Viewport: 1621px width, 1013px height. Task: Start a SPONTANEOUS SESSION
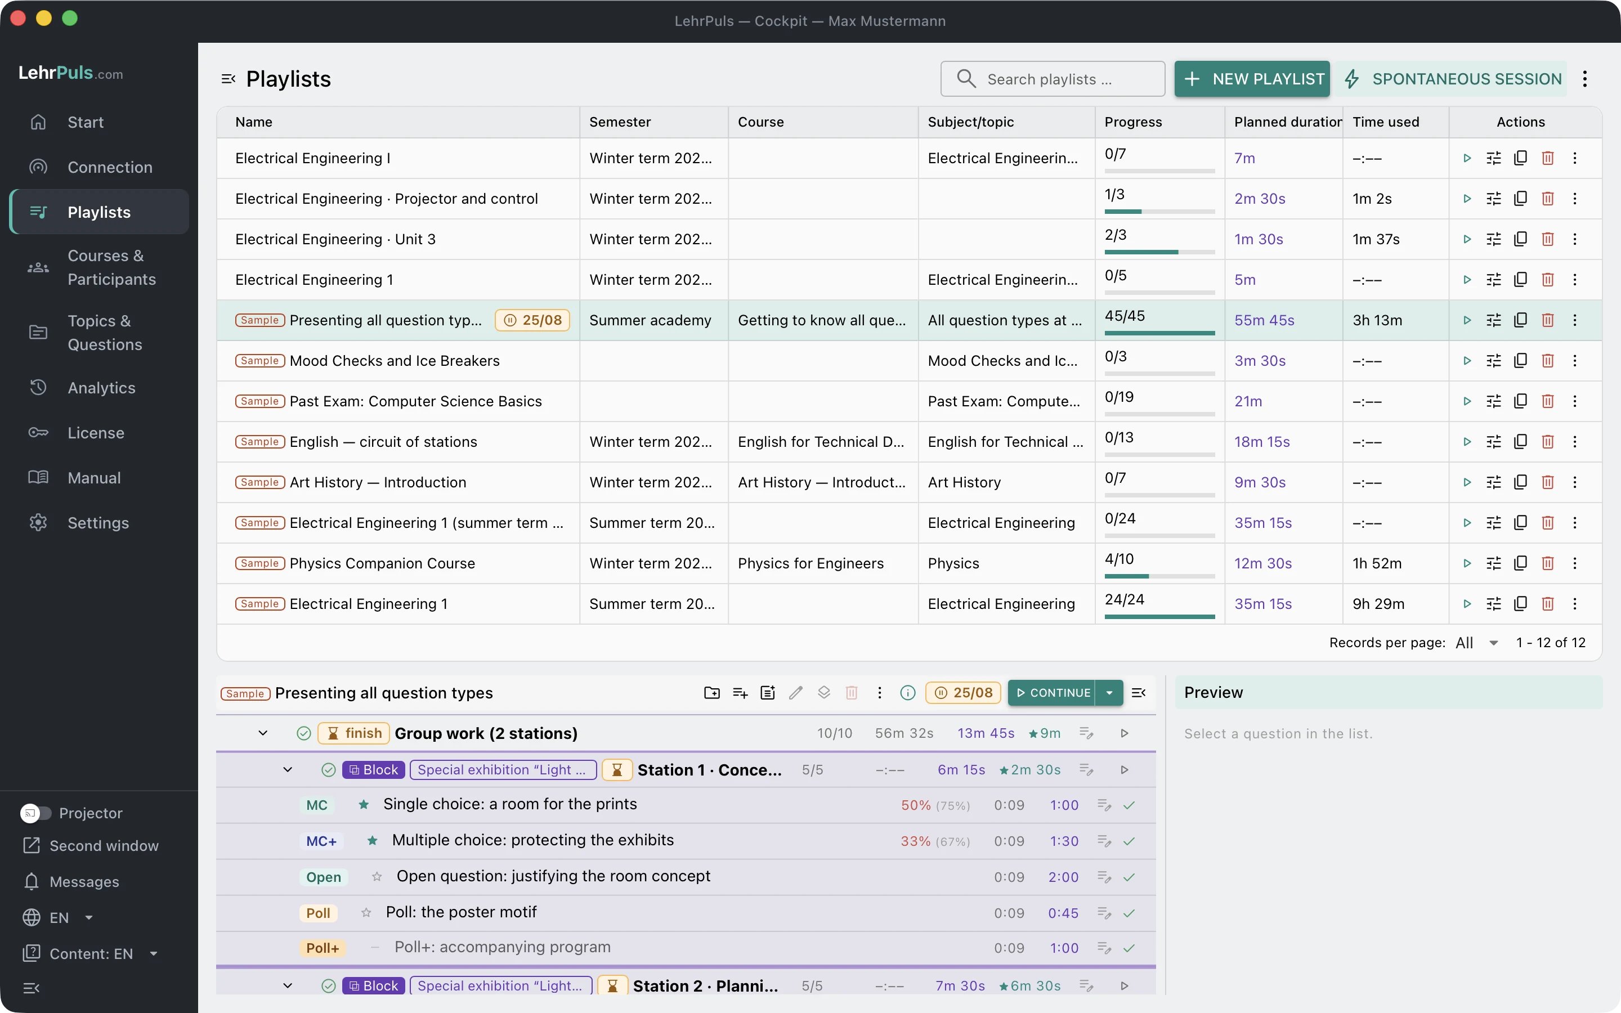(x=1451, y=79)
